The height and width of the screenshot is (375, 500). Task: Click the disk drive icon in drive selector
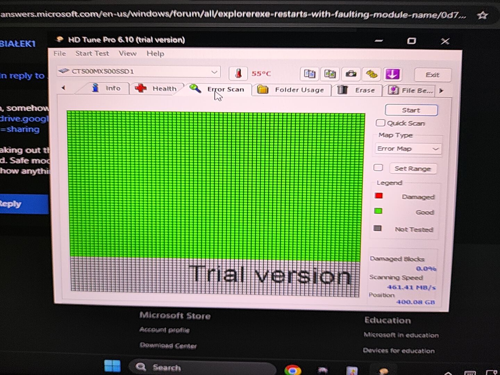click(64, 71)
